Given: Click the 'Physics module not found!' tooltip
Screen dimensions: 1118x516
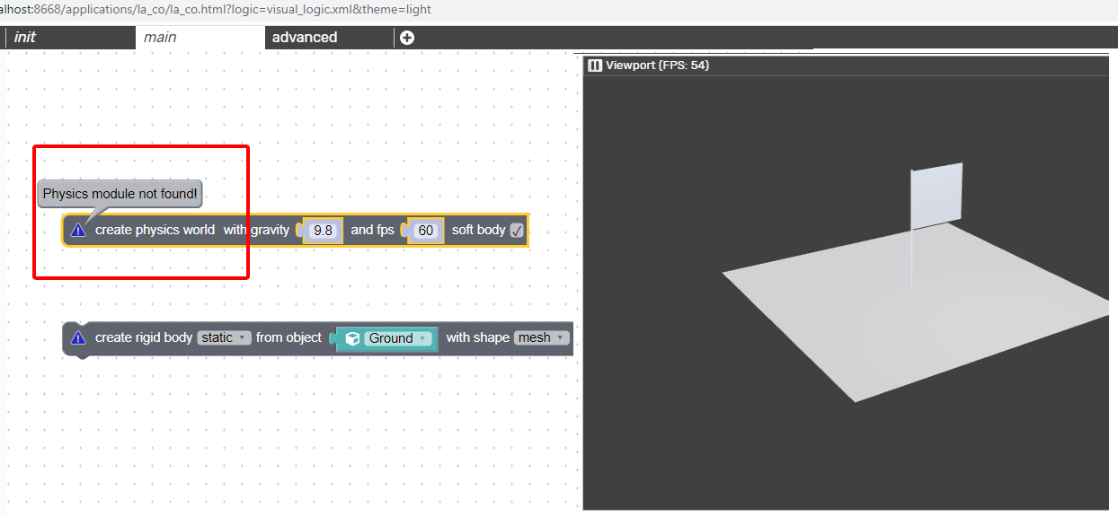Looking at the screenshot, I should (120, 194).
